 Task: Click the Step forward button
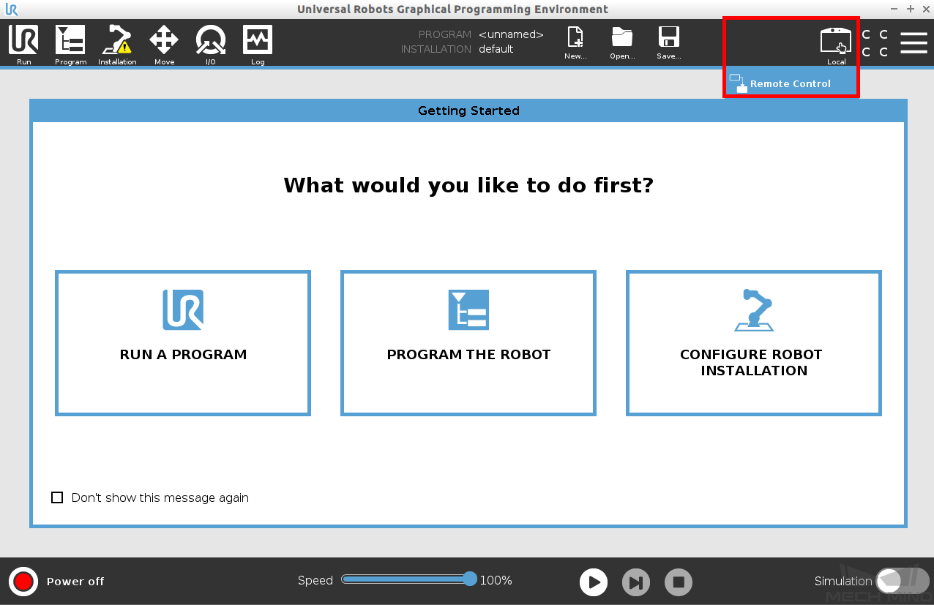coord(636,582)
